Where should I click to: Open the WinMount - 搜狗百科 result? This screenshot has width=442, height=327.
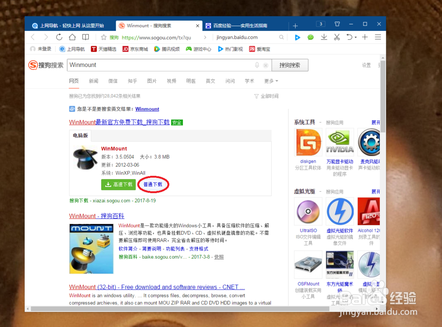coord(97,216)
